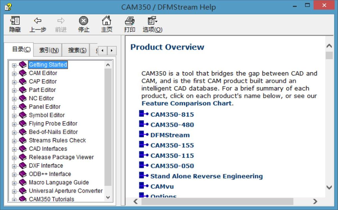
Task: Click the content pane down scroll arrow
Action: [329, 187]
